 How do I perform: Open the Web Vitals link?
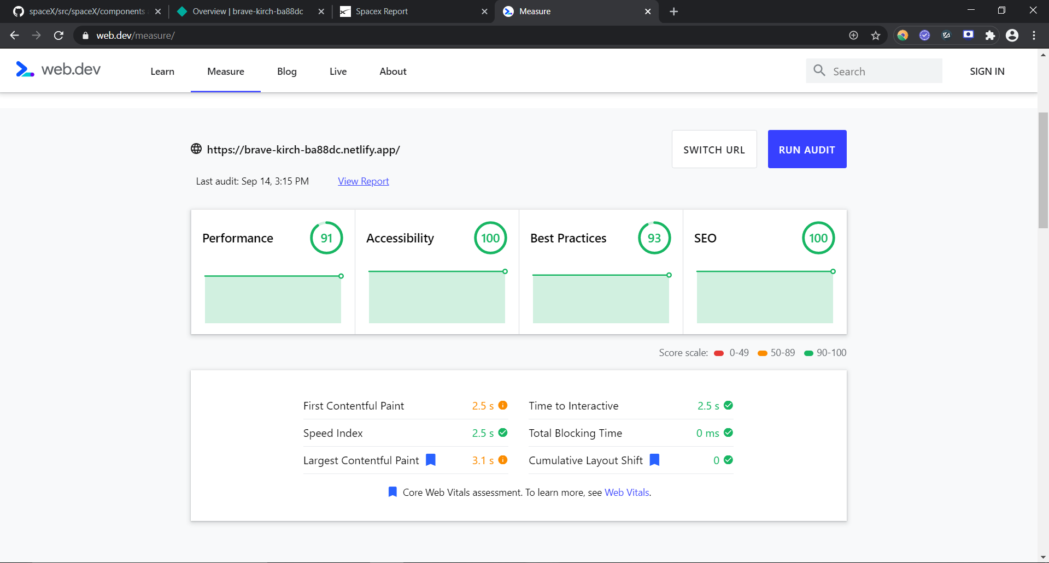tap(626, 493)
